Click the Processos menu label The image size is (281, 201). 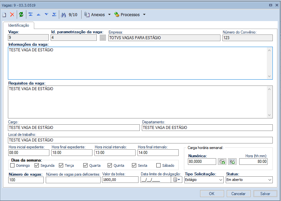click(130, 15)
